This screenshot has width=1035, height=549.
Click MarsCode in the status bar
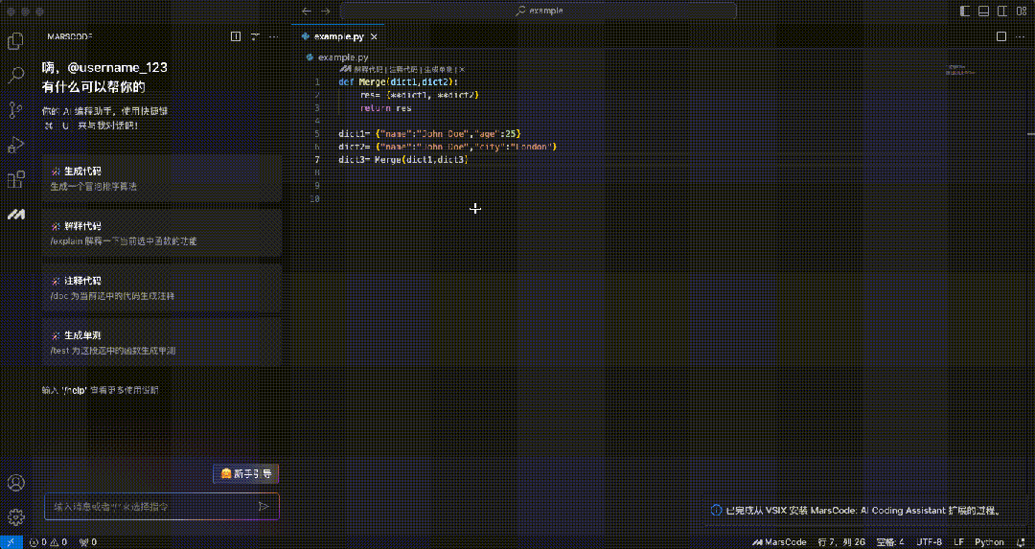779,542
